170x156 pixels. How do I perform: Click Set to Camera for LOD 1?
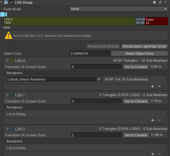point(136,101)
